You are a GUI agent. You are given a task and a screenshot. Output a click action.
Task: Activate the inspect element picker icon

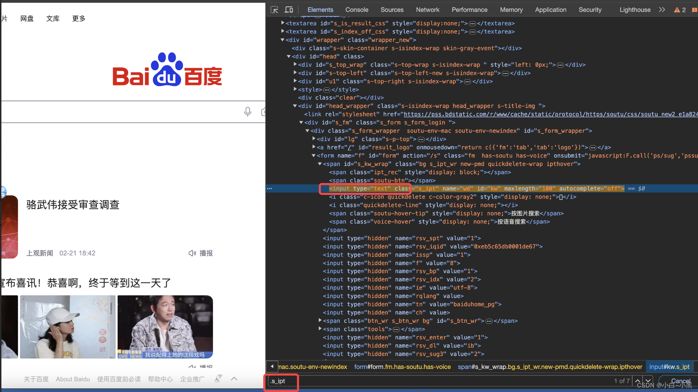pos(274,10)
